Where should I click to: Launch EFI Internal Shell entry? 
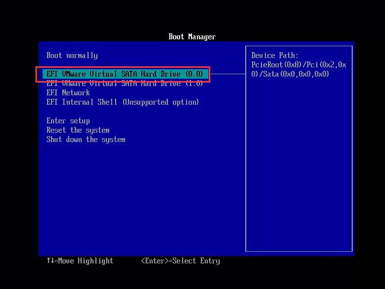(122, 102)
